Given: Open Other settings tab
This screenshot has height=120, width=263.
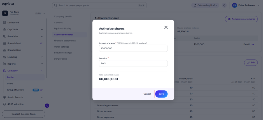Looking at the screenshot, I should point(62,47).
